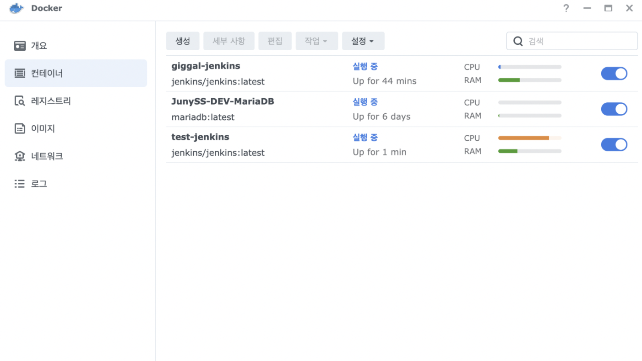Image resolution: width=642 pixels, height=361 pixels.
Task: Click 실행 중 status of JunySS-DEV-MariaDB
Action: point(365,102)
